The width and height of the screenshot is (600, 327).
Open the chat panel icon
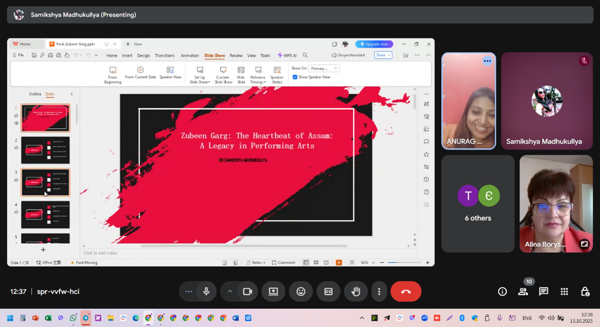[x=544, y=291]
